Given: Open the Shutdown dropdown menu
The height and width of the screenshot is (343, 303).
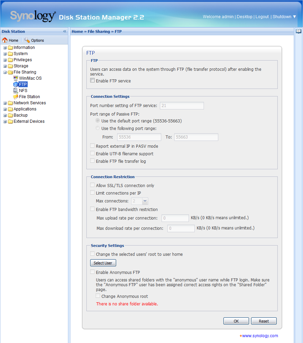Looking at the screenshot, I should point(284,17).
